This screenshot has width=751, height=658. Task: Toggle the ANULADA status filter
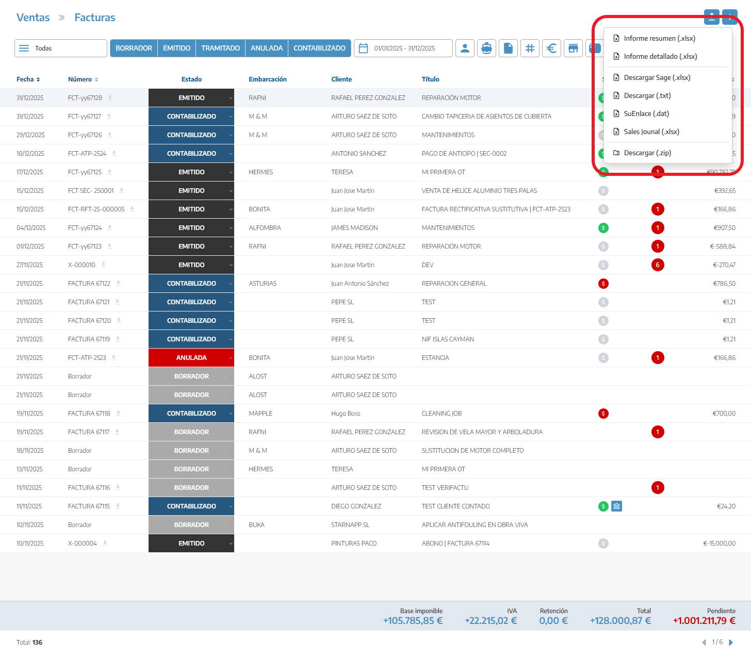click(267, 48)
